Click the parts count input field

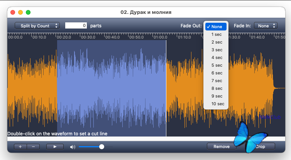point(76,26)
